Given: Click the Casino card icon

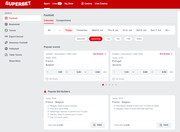Looking at the screenshot, I should [82, 4].
